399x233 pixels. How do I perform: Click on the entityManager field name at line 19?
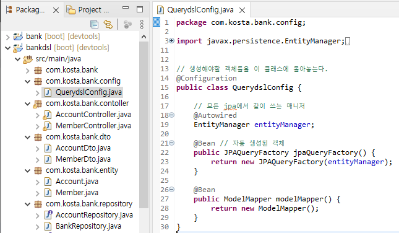(x=282, y=125)
